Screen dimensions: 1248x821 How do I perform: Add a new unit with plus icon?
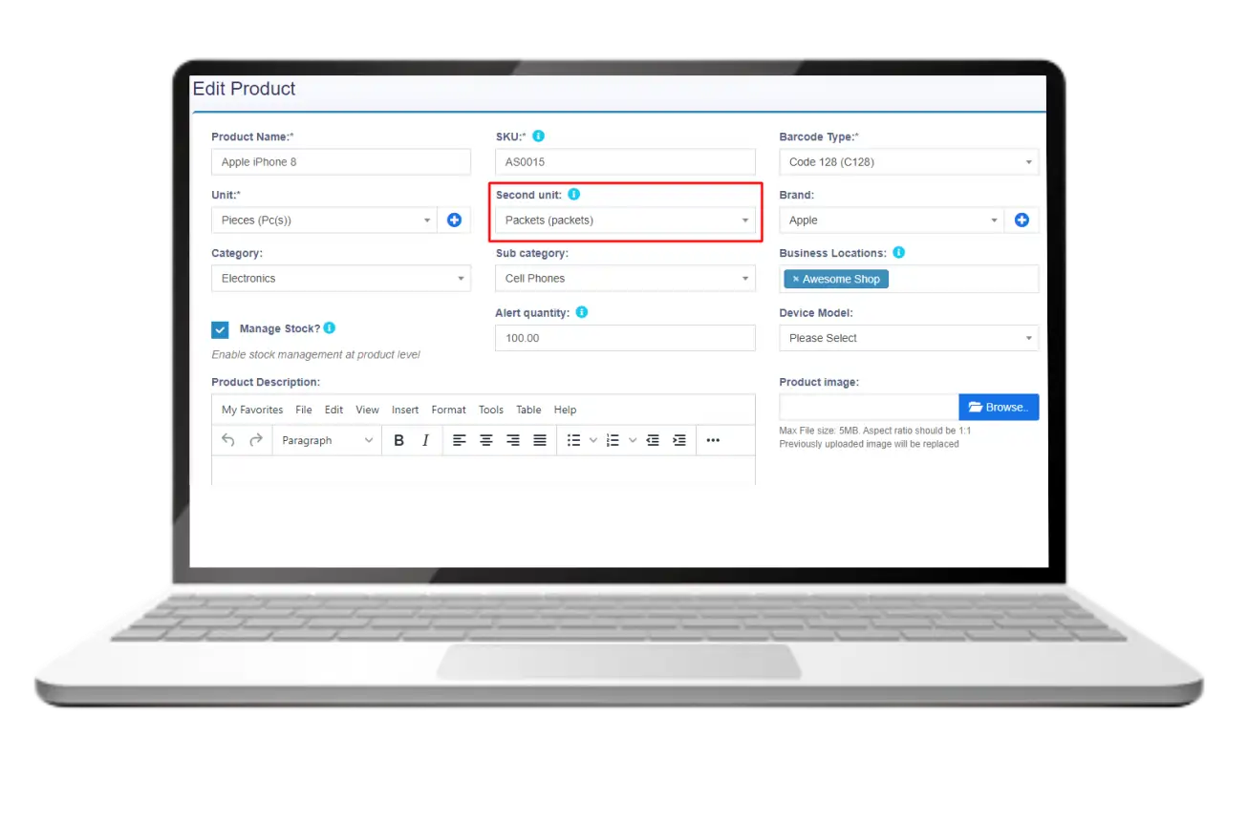454,221
